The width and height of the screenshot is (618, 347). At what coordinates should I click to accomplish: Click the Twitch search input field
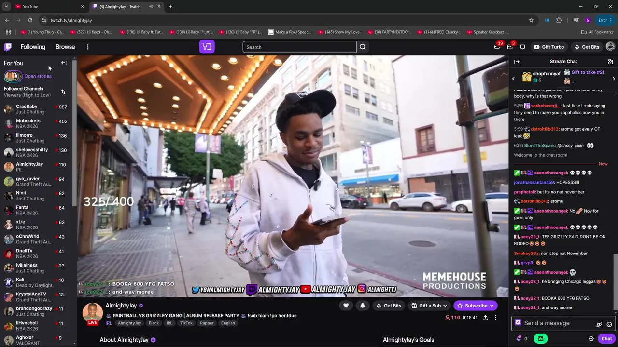pyautogui.click(x=299, y=47)
